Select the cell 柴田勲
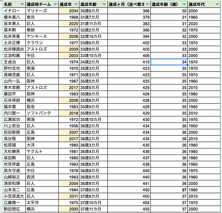 [x=14, y=158]
